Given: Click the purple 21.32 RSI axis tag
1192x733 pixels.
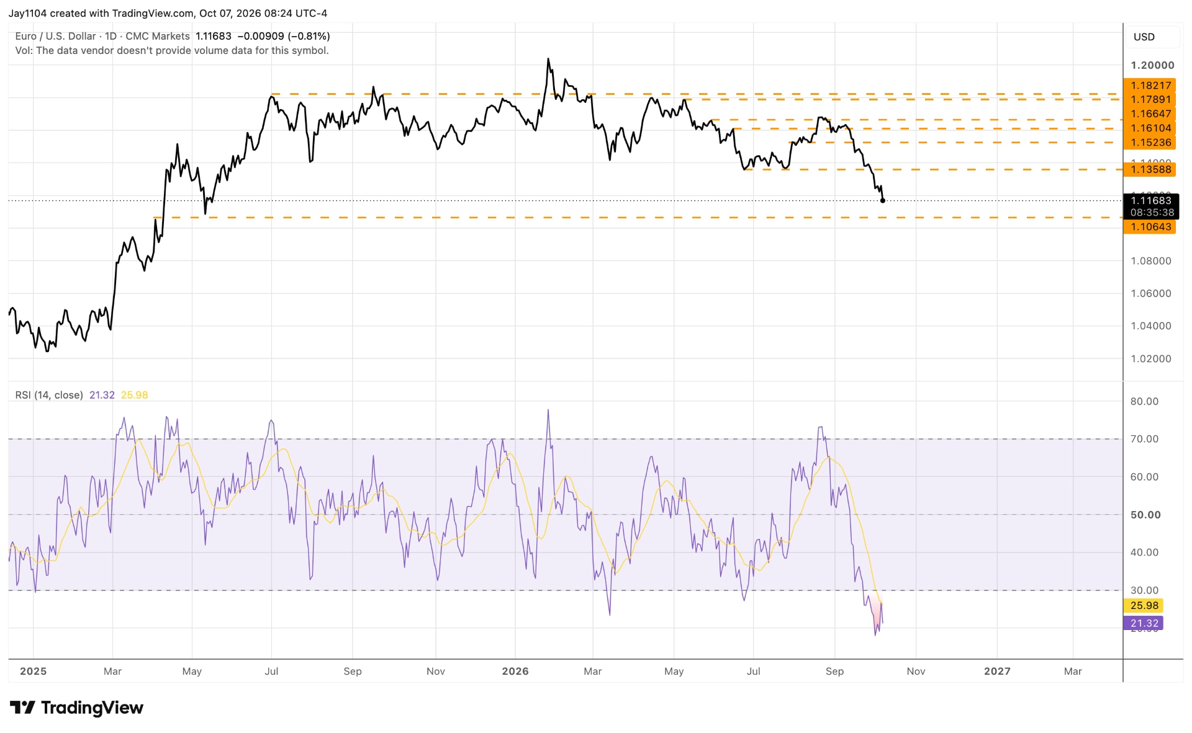Looking at the screenshot, I should coord(1144,623).
